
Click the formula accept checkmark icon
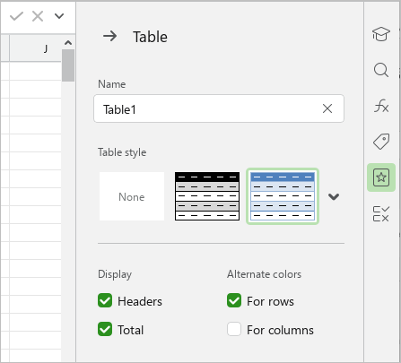tap(16, 16)
